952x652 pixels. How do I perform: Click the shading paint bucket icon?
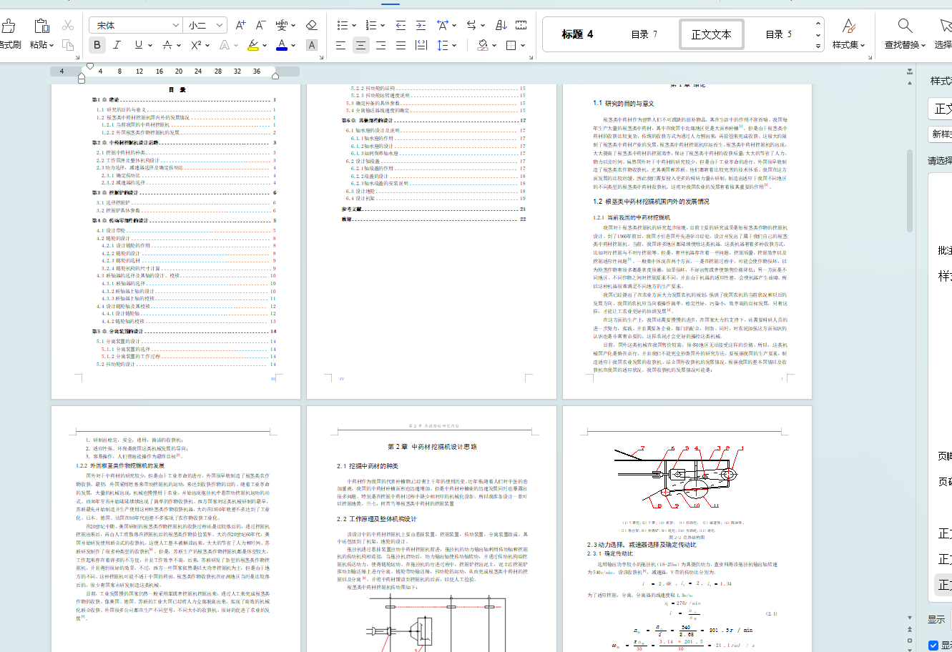point(483,45)
